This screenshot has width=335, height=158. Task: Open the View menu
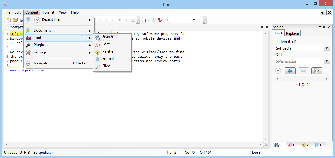[63, 12]
